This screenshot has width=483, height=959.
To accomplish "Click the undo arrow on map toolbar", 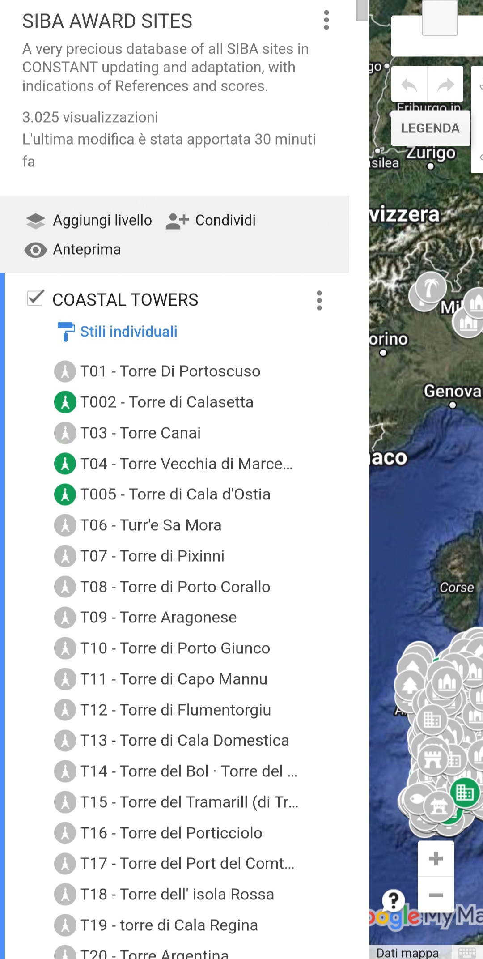I will (x=409, y=85).
